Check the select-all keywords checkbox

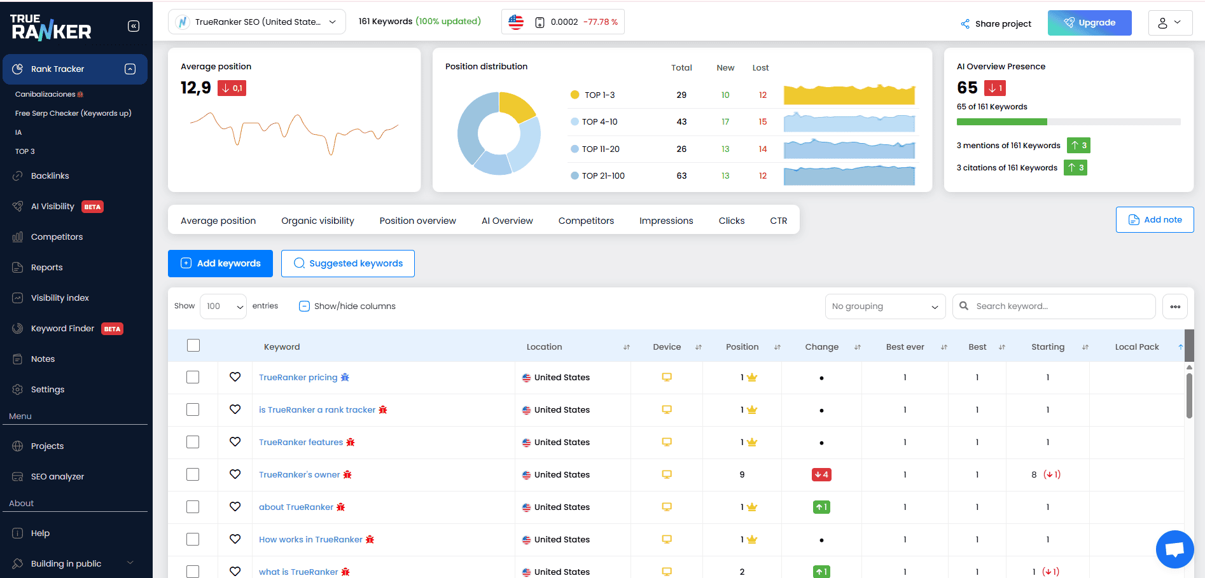(193, 345)
